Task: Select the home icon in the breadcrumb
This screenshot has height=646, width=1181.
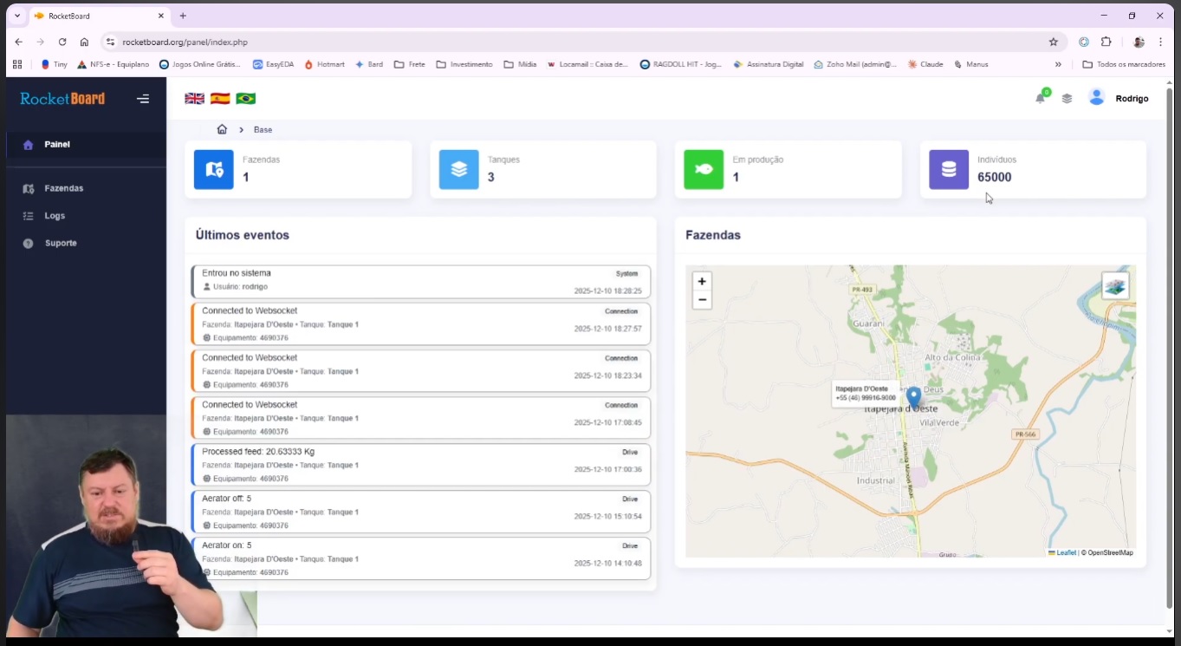Action: [x=222, y=128]
